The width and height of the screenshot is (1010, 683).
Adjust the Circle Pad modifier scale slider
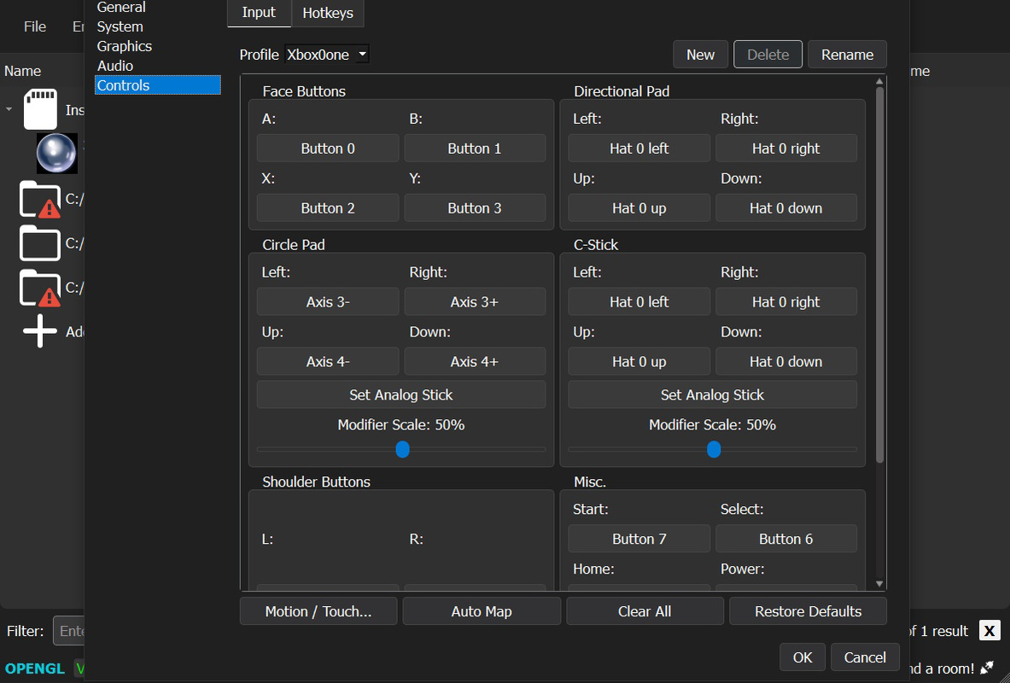403,449
